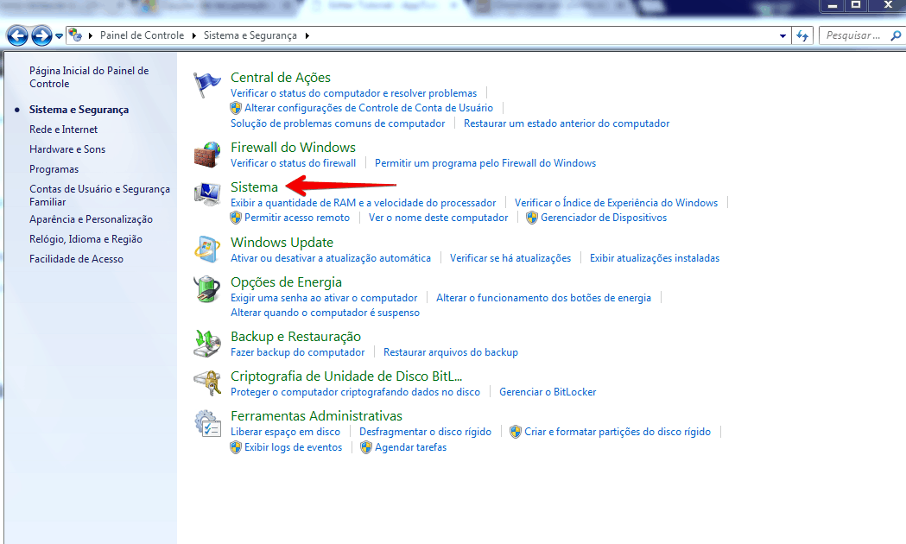Image resolution: width=906 pixels, height=544 pixels.
Task: Expand the arrow before Painel de Controle breadcrumb
Action: (x=90, y=35)
